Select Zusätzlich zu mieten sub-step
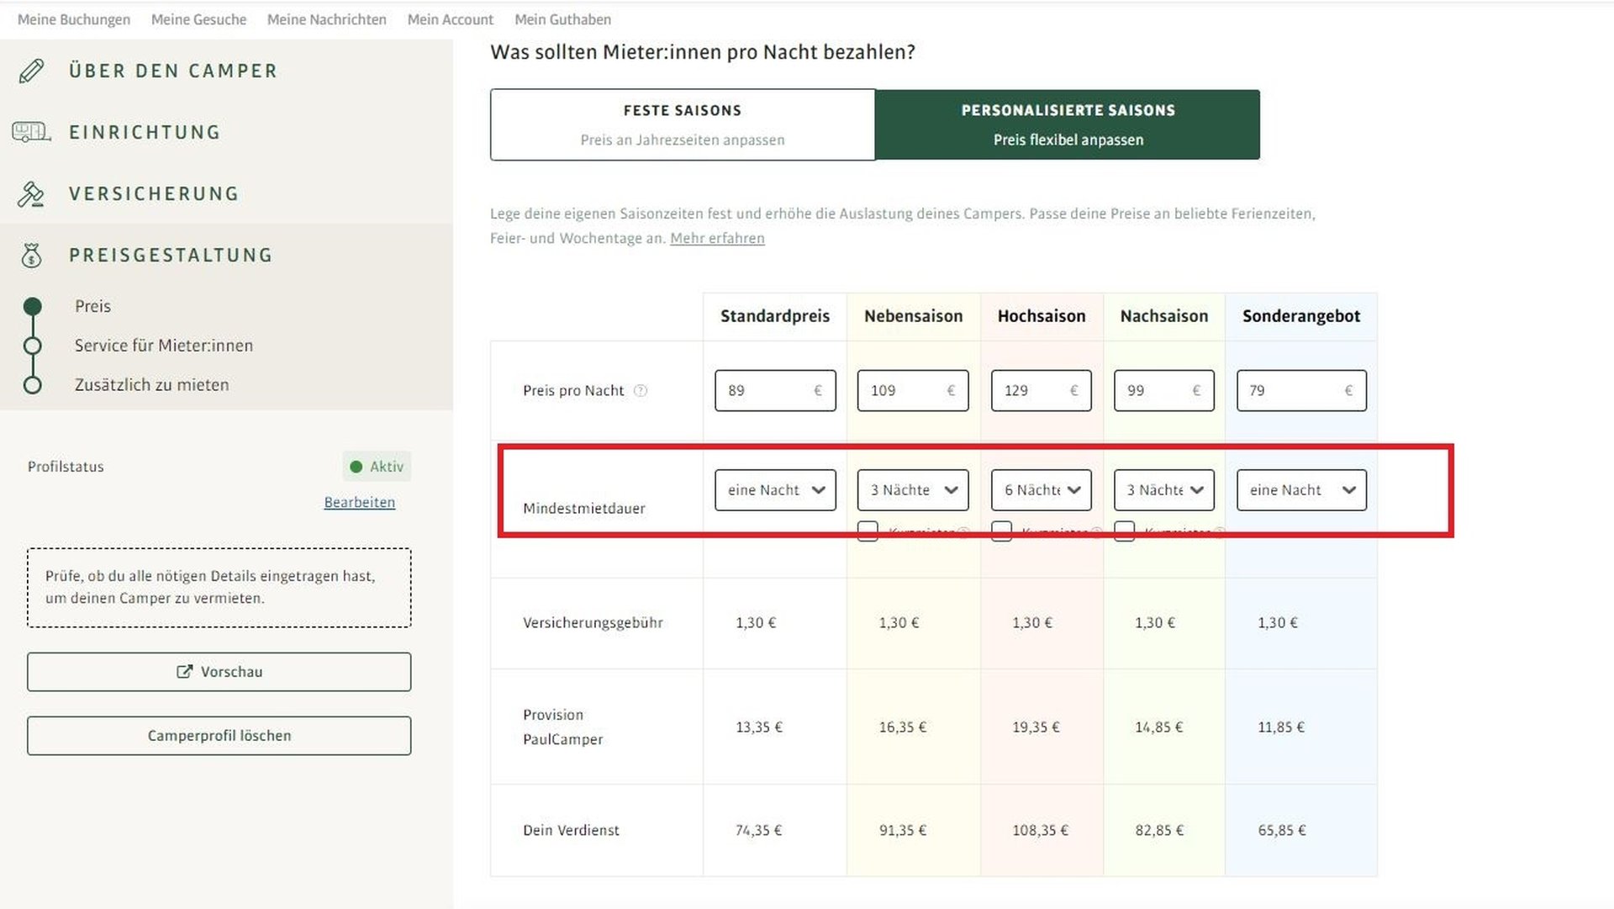 pyautogui.click(x=152, y=385)
